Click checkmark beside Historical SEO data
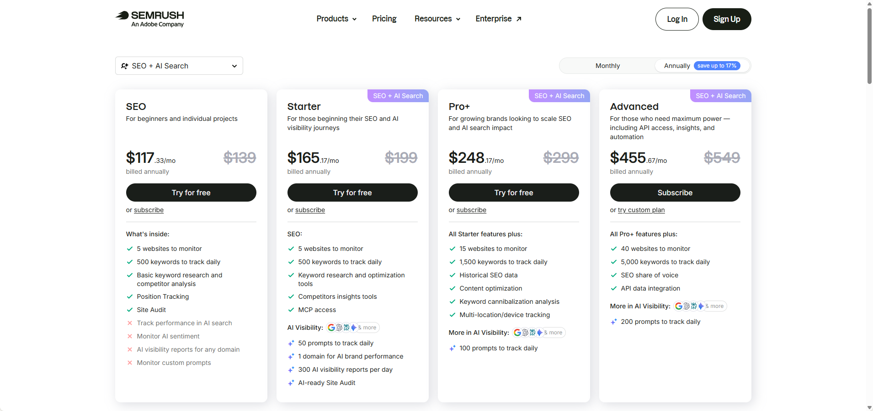The height and width of the screenshot is (411, 873). pos(452,275)
